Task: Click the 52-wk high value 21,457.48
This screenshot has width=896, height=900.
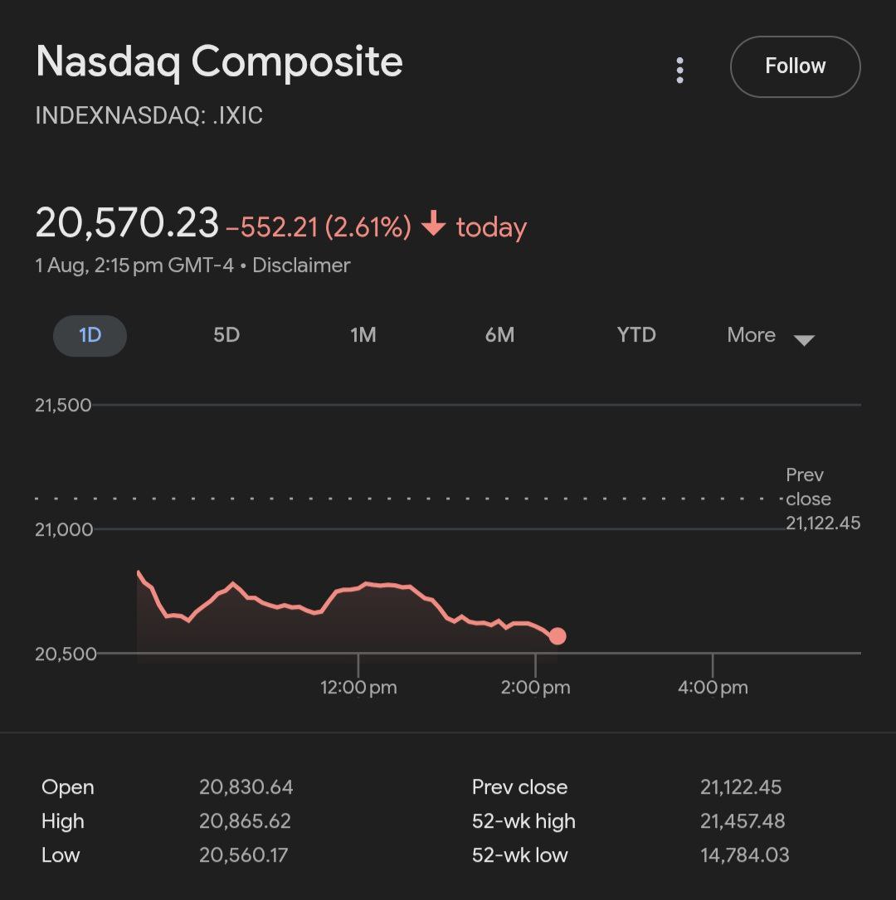Action: point(743,821)
